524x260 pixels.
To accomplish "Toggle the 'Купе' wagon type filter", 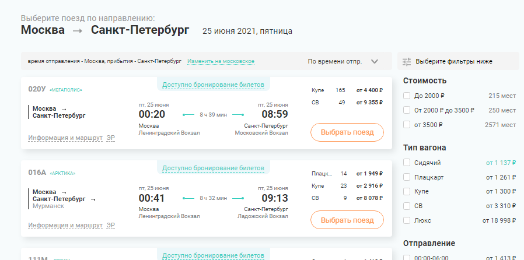I will [407, 191].
